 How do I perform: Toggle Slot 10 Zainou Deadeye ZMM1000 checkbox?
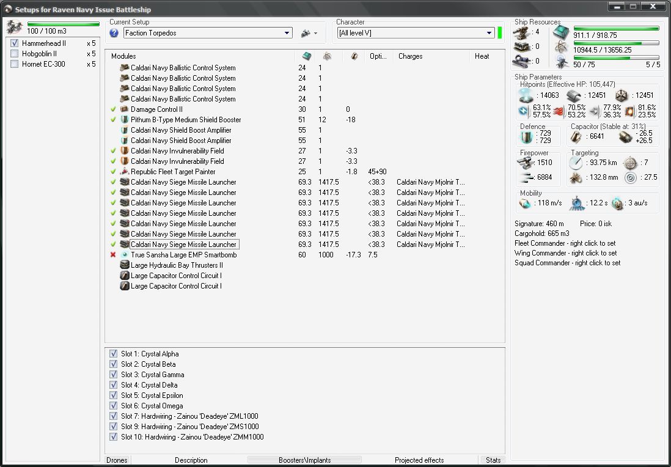pos(114,436)
